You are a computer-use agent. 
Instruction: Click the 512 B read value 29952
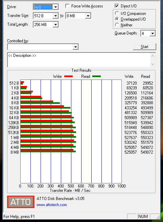click(x=148, y=83)
